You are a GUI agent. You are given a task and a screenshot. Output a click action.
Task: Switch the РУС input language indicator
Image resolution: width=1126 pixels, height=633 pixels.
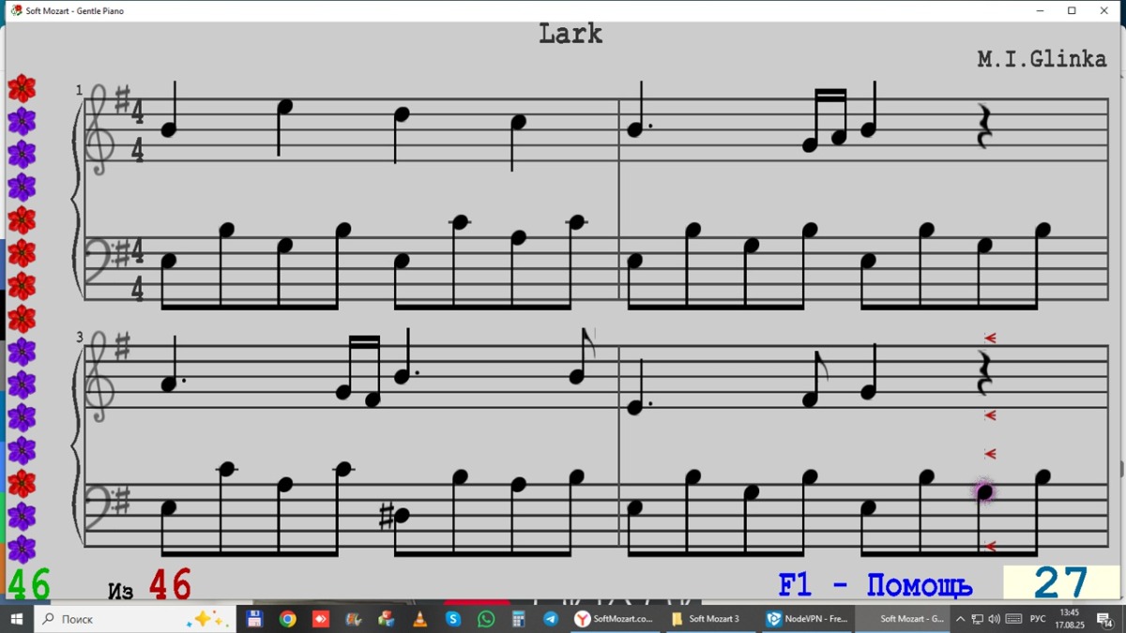click(1038, 619)
